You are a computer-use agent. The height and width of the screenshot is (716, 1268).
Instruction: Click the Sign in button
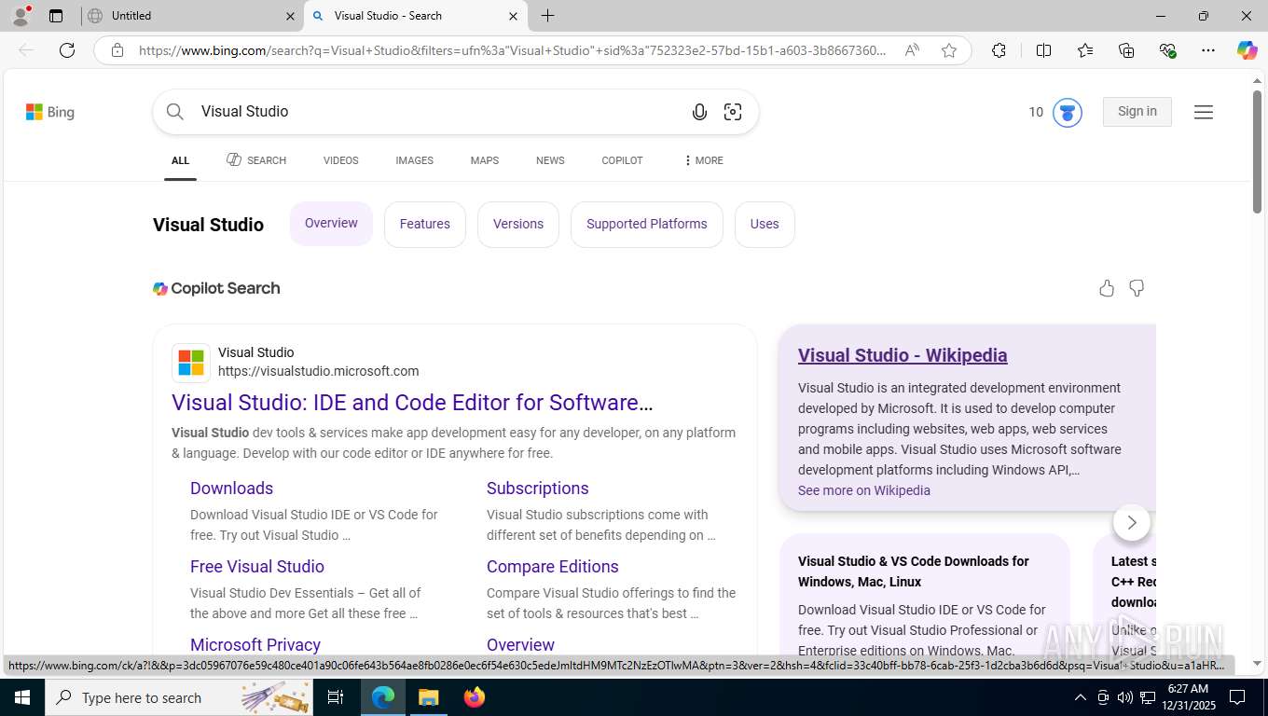coord(1137,112)
